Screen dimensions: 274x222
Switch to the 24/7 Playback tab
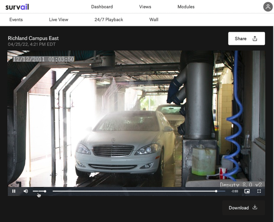[x=109, y=19]
